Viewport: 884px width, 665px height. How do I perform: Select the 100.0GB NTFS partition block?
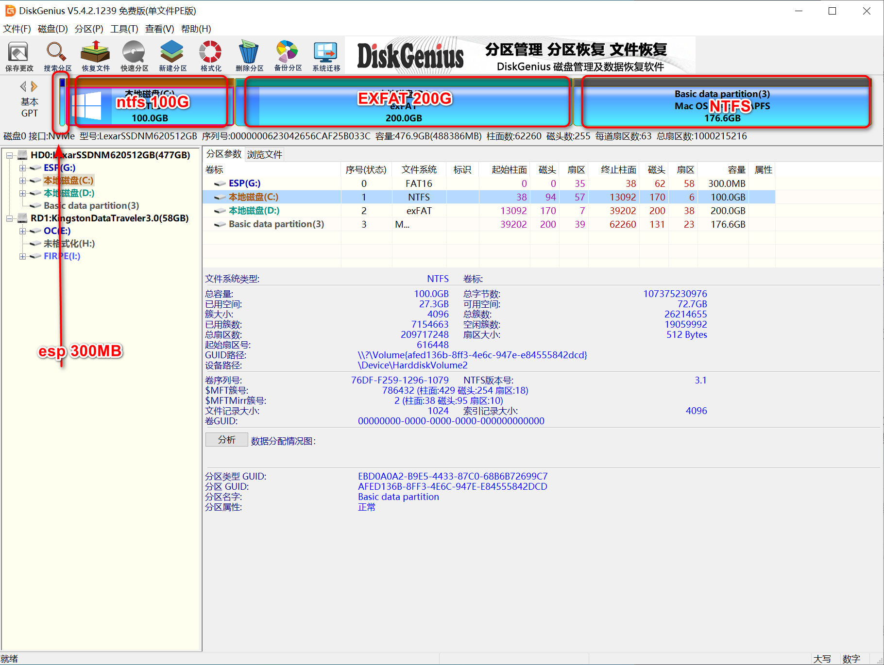click(150, 102)
